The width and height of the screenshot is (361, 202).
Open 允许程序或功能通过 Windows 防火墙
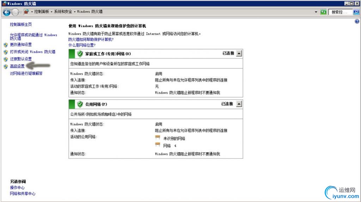[x=33, y=37]
